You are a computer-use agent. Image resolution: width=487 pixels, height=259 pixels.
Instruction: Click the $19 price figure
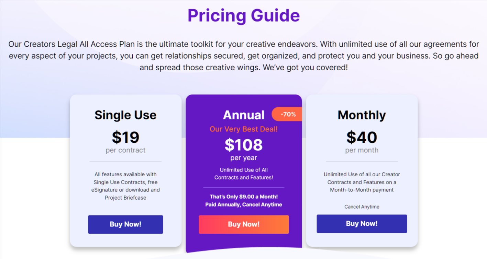click(x=125, y=137)
